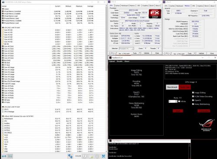Open Graphics tab in the CPU-Z memory window
The width and height of the screenshot is (217, 159).
tap(200, 6)
